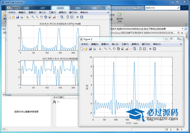Open 插入(I) menu in Figure 1

click(42, 12)
